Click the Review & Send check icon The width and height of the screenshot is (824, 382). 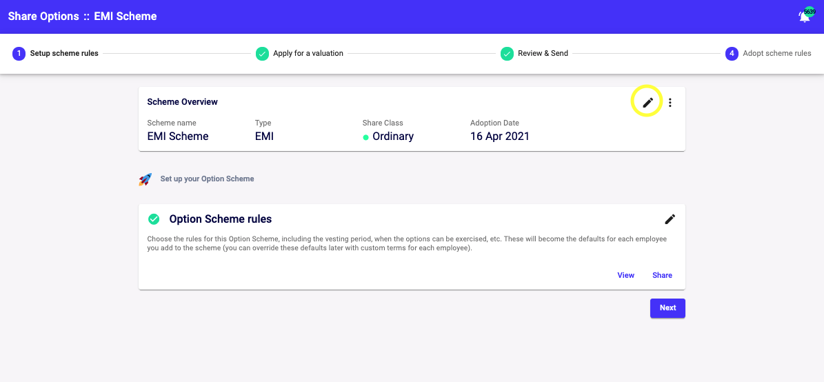(507, 54)
